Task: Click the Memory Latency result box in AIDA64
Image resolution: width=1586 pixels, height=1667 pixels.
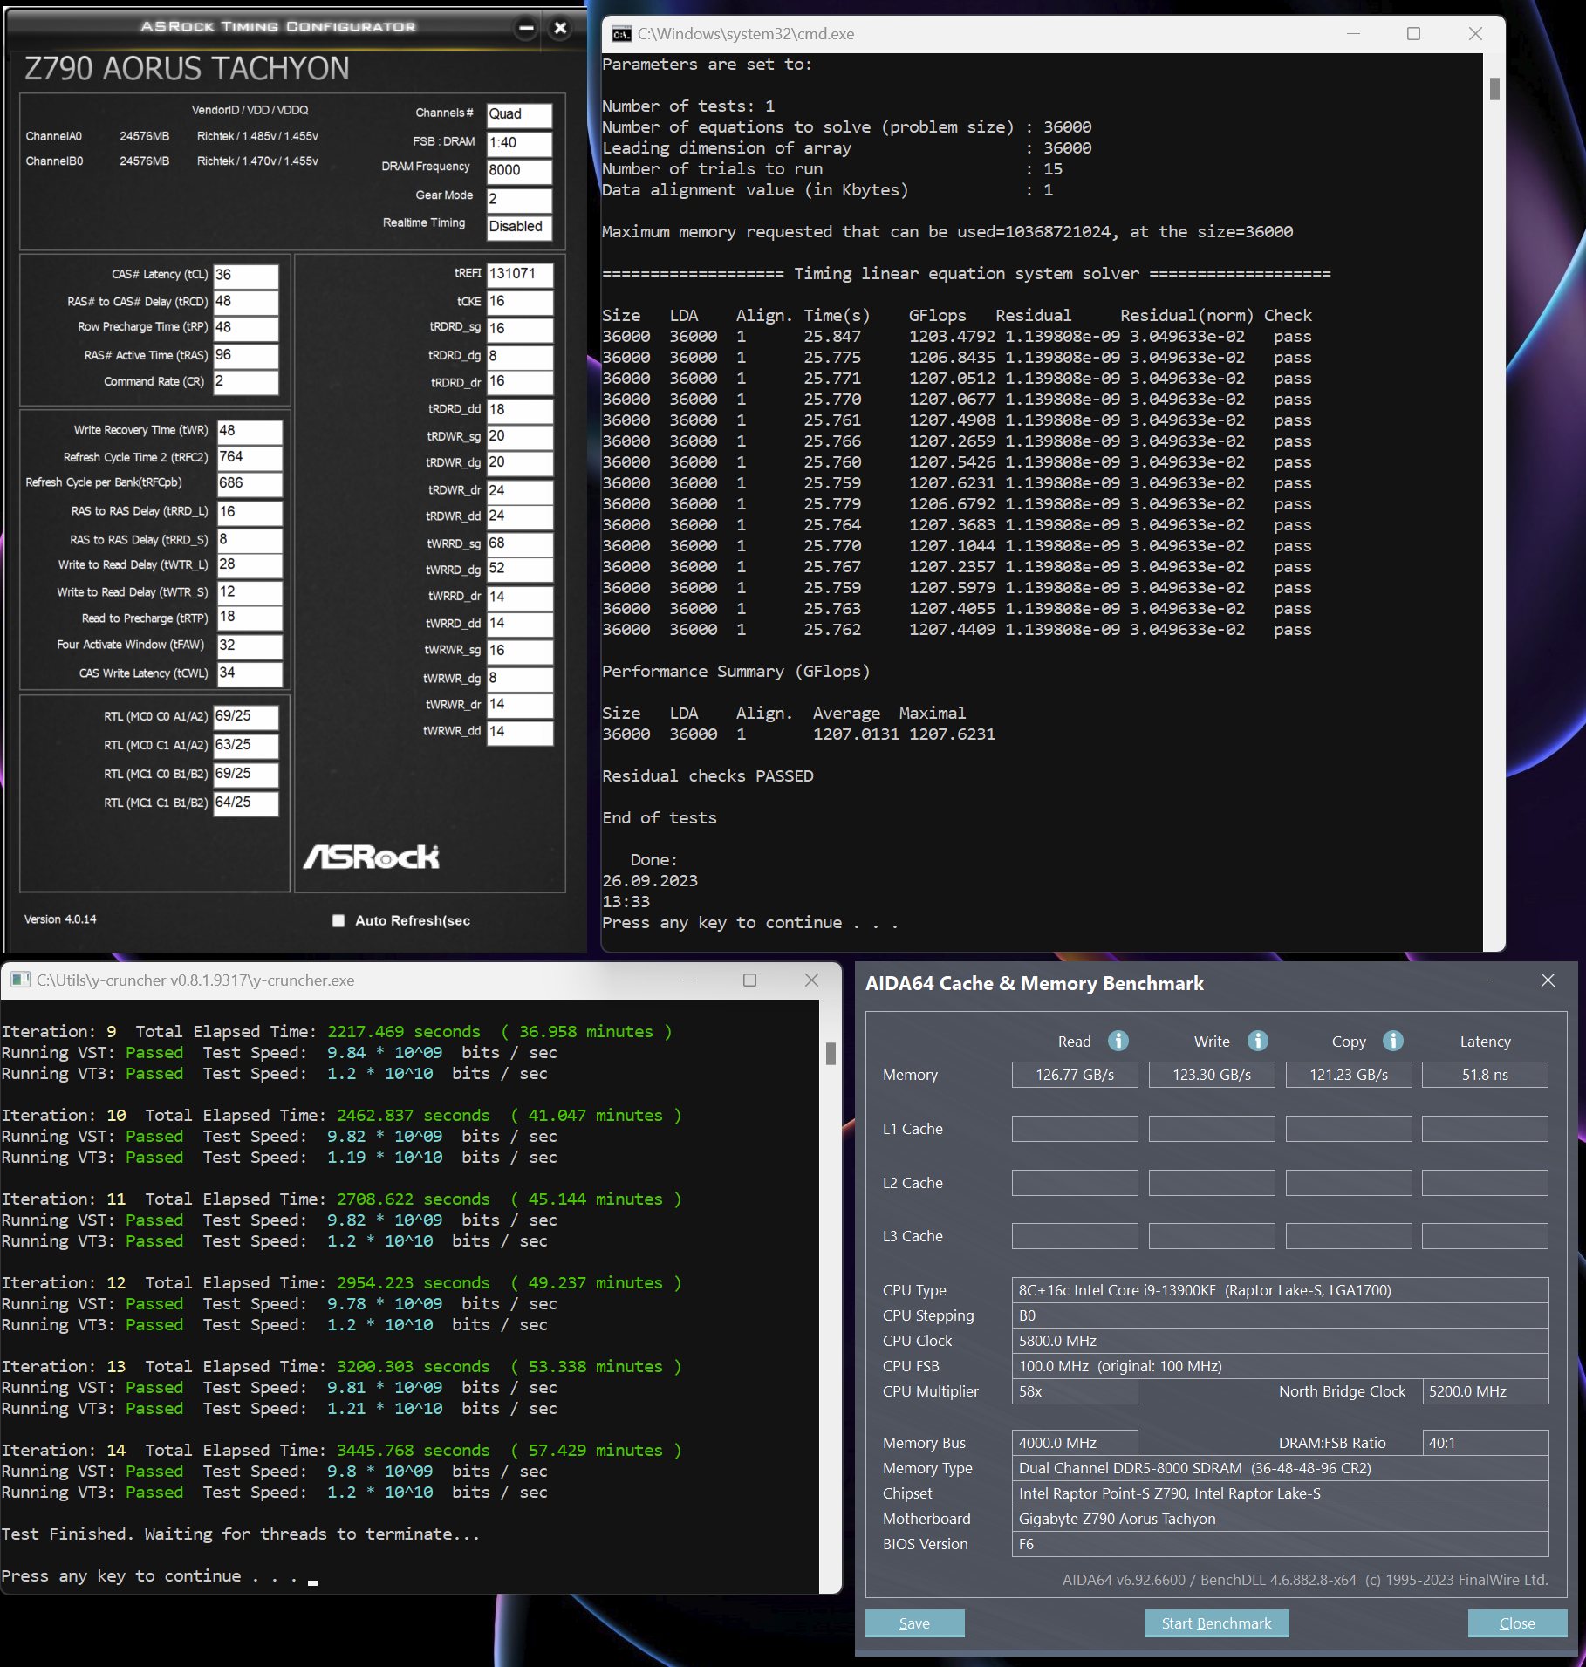Action: [x=1485, y=1075]
